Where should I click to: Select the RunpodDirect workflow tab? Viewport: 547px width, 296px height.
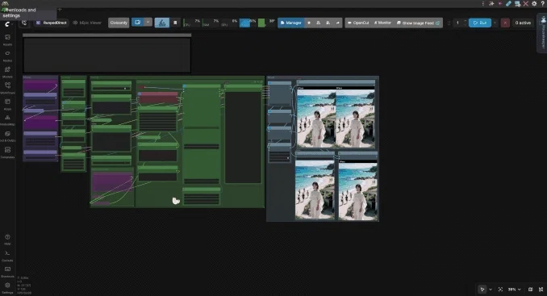pyautogui.click(x=52, y=23)
